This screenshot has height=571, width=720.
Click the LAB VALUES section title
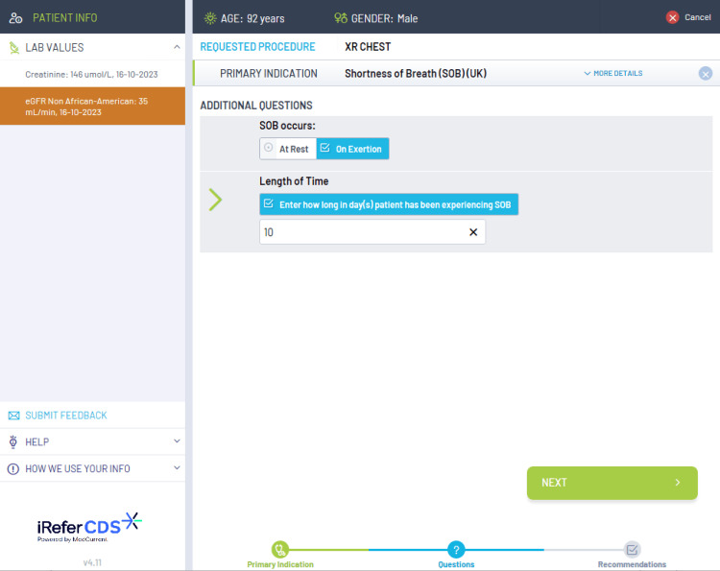(55, 48)
